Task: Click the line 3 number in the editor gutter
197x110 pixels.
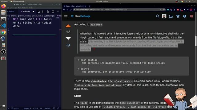Action: [x=9, y=33]
